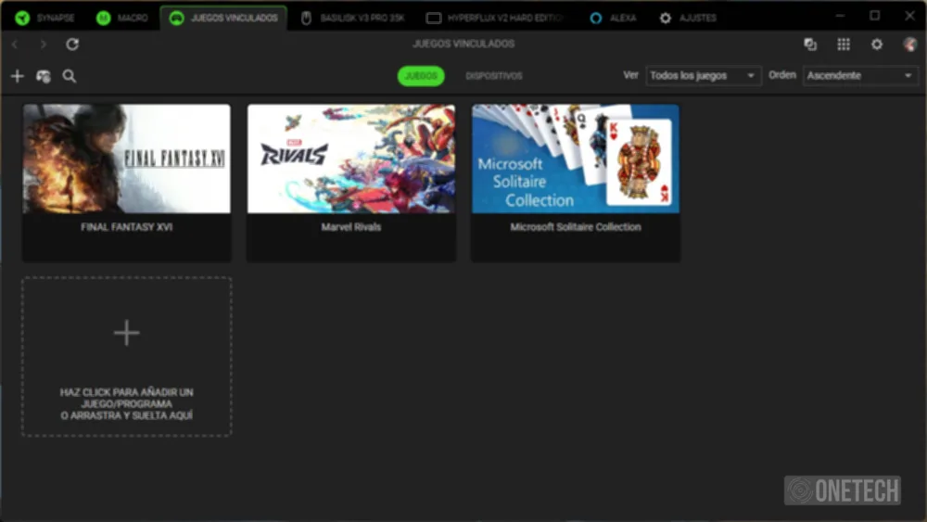
Task: Click the Alexa ring icon
Action: pos(596,19)
